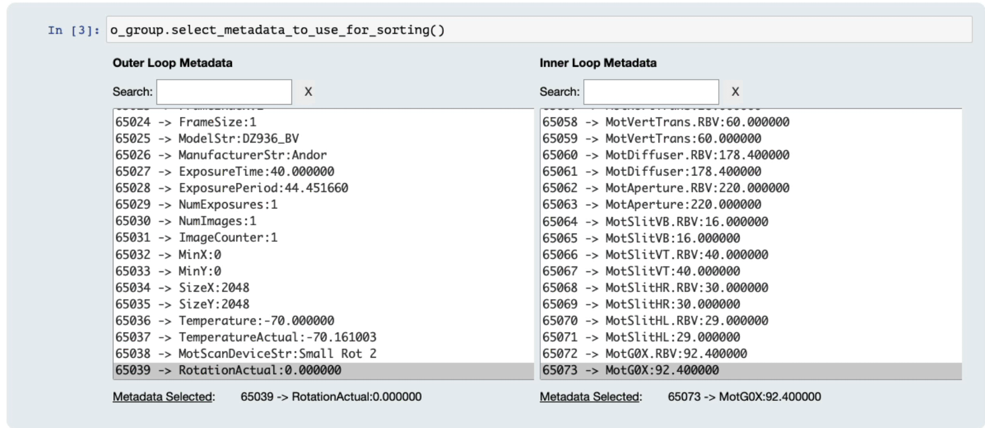Select MotSlitHR:30.000000 entry
The image size is (985, 428).
tap(673, 304)
